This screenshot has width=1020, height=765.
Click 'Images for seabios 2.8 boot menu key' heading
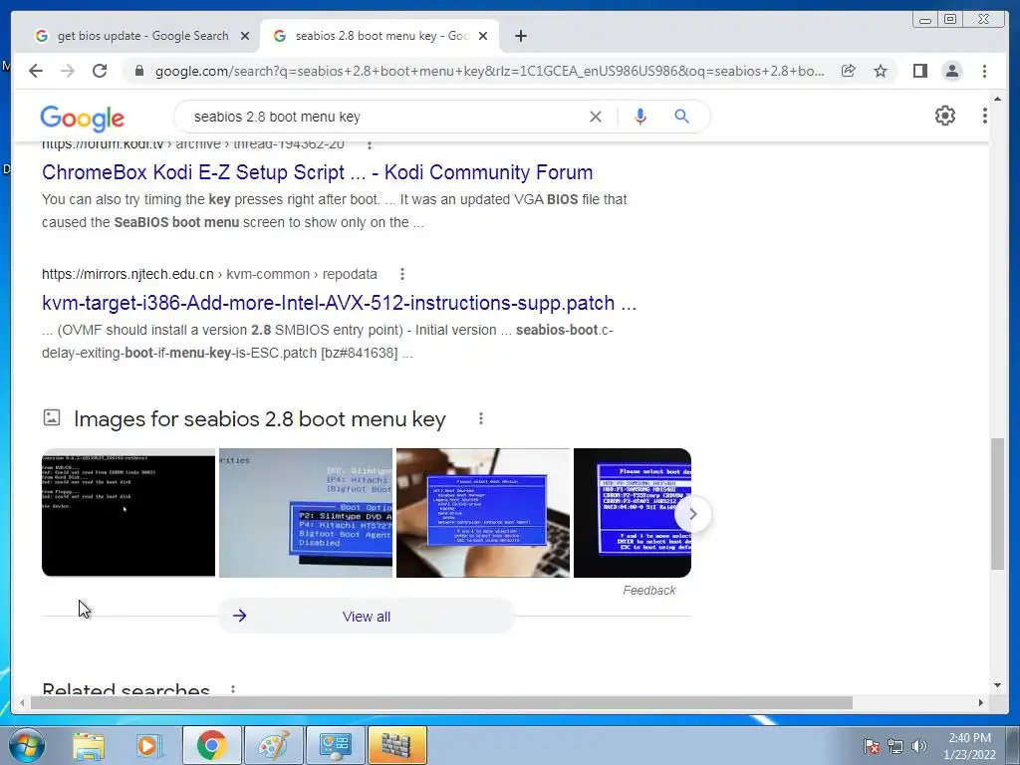[260, 419]
